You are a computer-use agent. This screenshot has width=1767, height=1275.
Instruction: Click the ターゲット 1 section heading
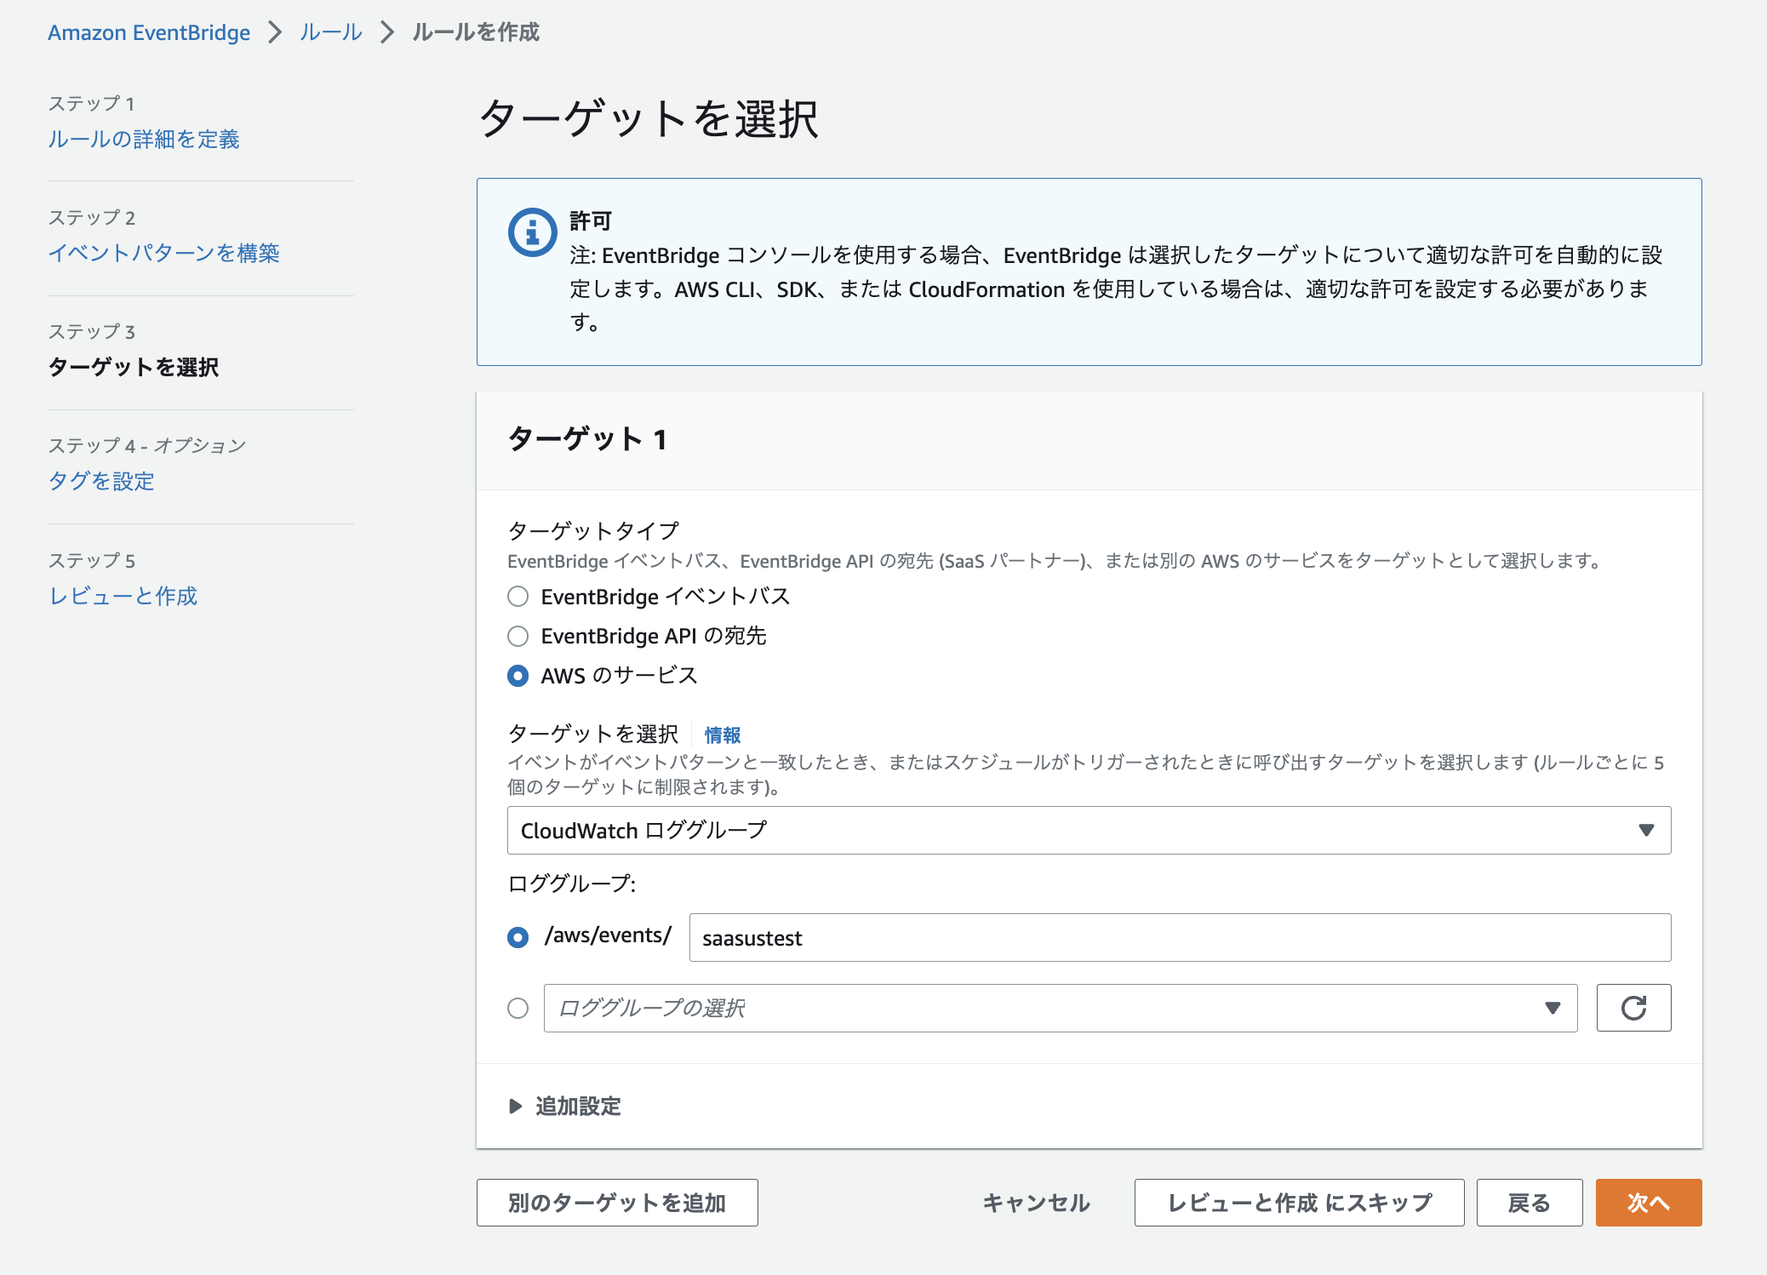tap(587, 439)
